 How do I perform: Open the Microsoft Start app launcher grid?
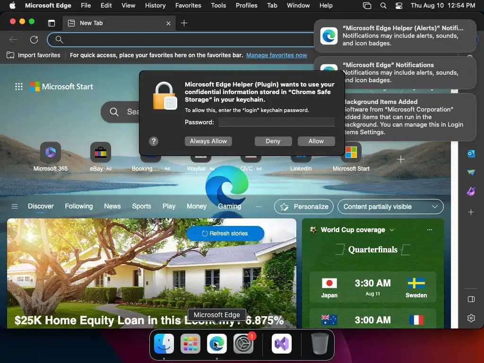point(19,86)
